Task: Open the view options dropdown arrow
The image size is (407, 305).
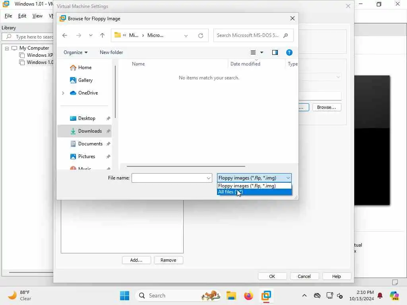Action: [262, 52]
